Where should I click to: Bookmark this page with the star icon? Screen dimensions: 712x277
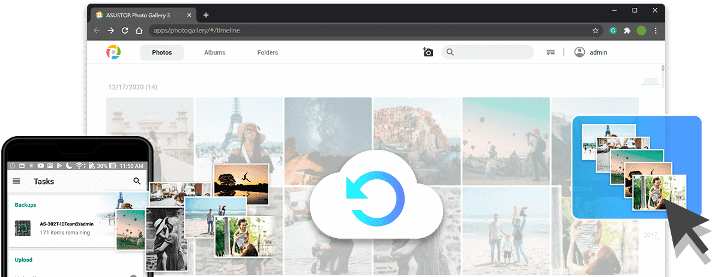[596, 31]
